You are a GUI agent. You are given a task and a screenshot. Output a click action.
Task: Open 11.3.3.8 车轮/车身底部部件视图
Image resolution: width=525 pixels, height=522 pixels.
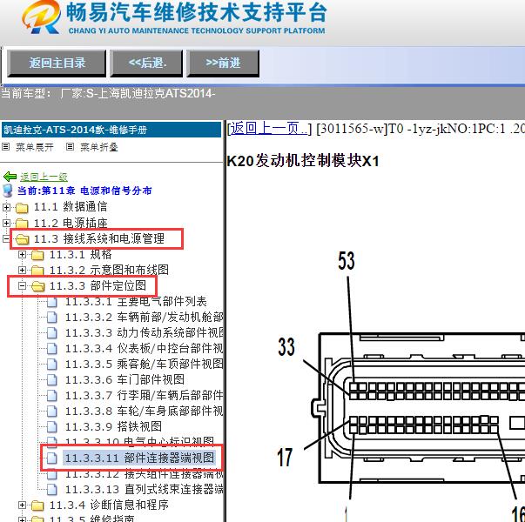144,411
